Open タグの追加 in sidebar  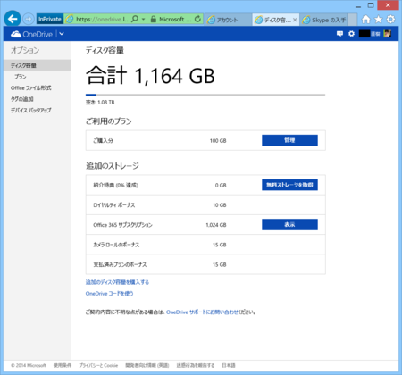coord(22,99)
